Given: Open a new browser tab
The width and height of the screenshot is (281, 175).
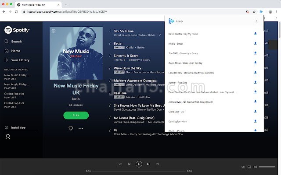Looking at the screenshot, I should click(66, 5).
